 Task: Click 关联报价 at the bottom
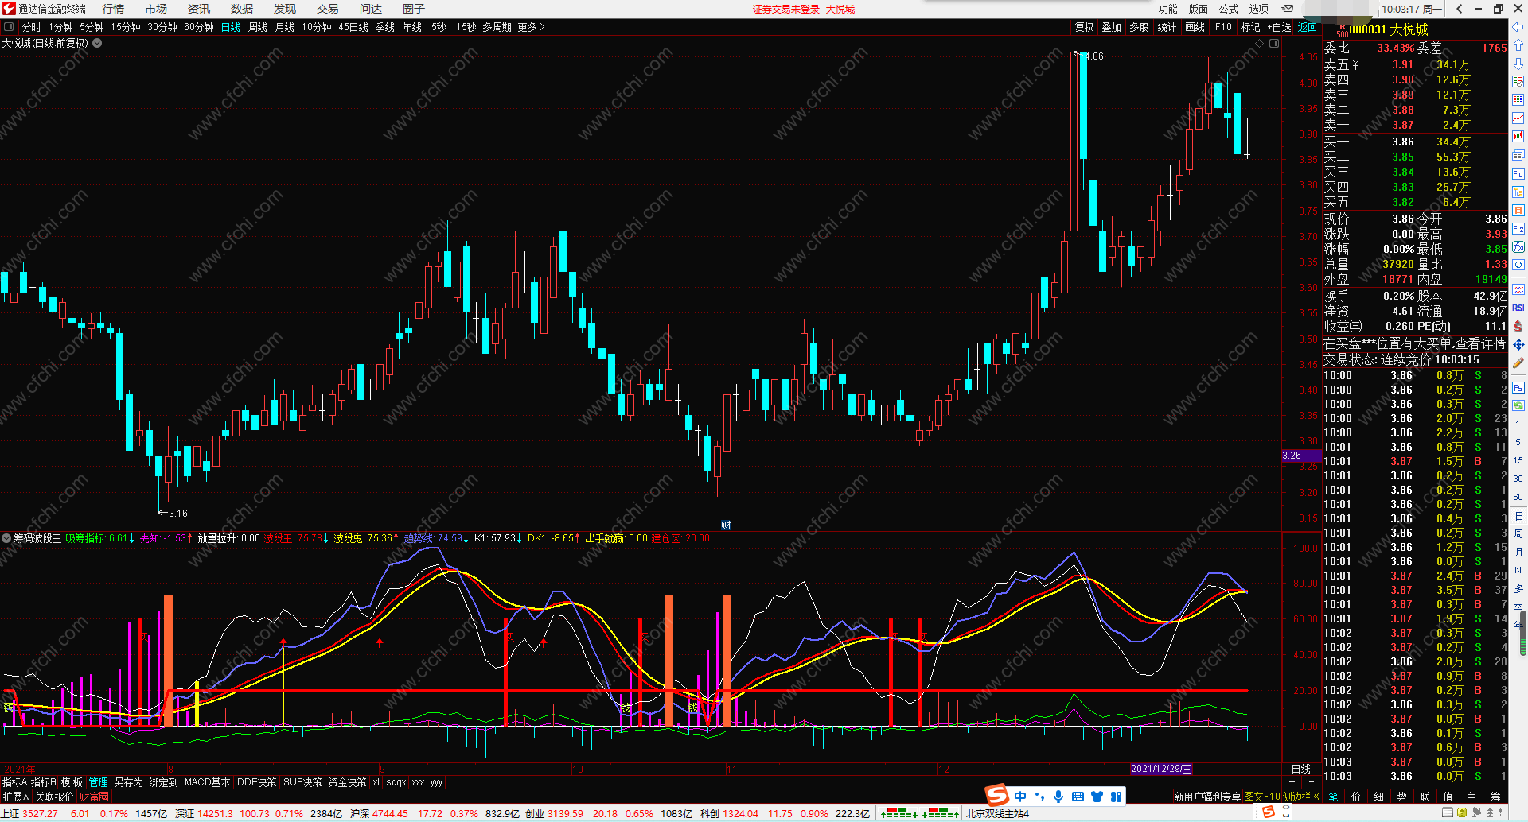(x=54, y=796)
